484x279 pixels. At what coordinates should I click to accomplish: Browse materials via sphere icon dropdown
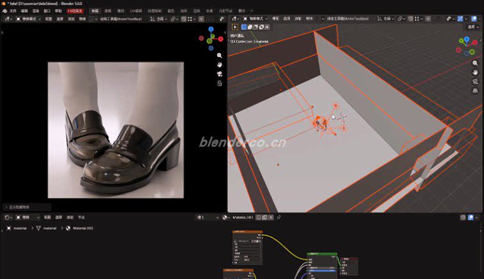[225, 217]
